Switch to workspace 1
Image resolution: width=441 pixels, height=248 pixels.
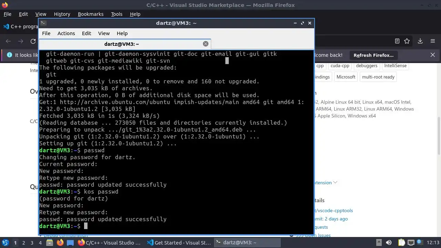point(15,243)
